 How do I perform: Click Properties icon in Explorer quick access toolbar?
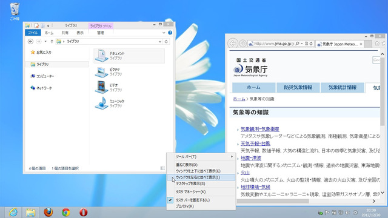coord(36,25)
